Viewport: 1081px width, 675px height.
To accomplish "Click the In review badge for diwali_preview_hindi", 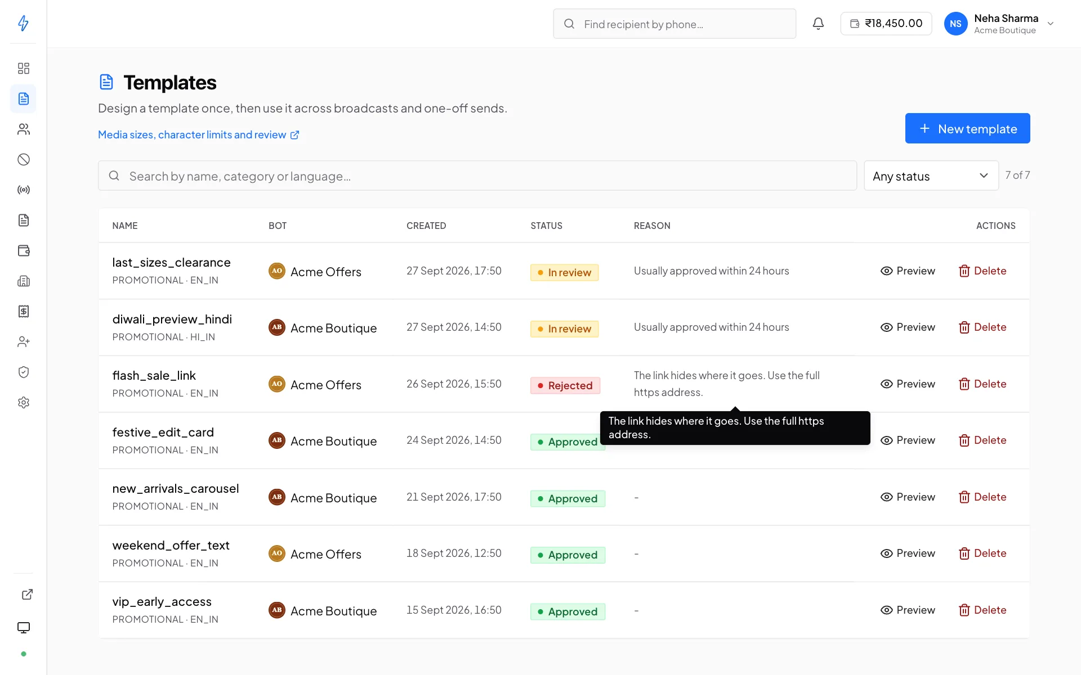I will tap(564, 329).
